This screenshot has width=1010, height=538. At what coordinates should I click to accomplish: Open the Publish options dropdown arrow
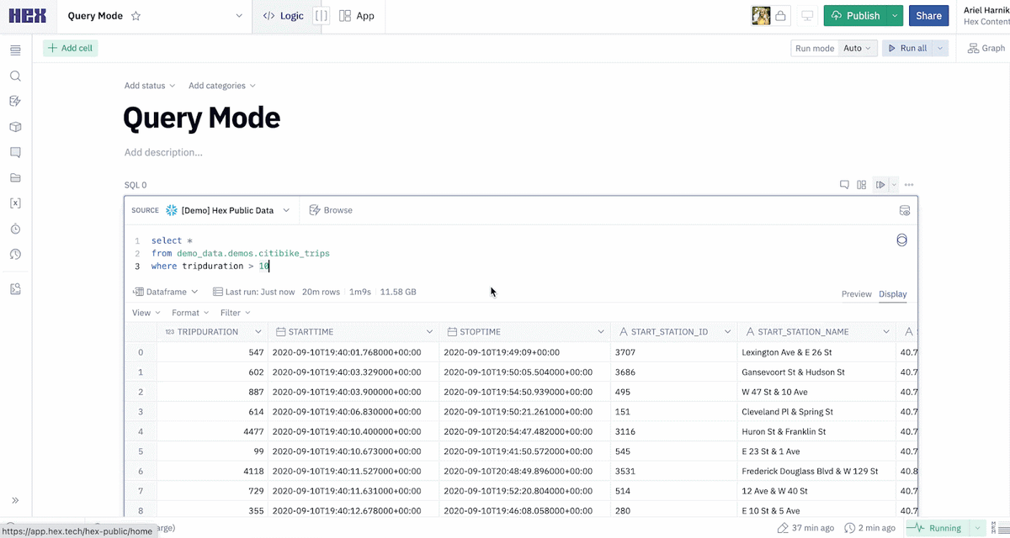pyautogui.click(x=895, y=15)
